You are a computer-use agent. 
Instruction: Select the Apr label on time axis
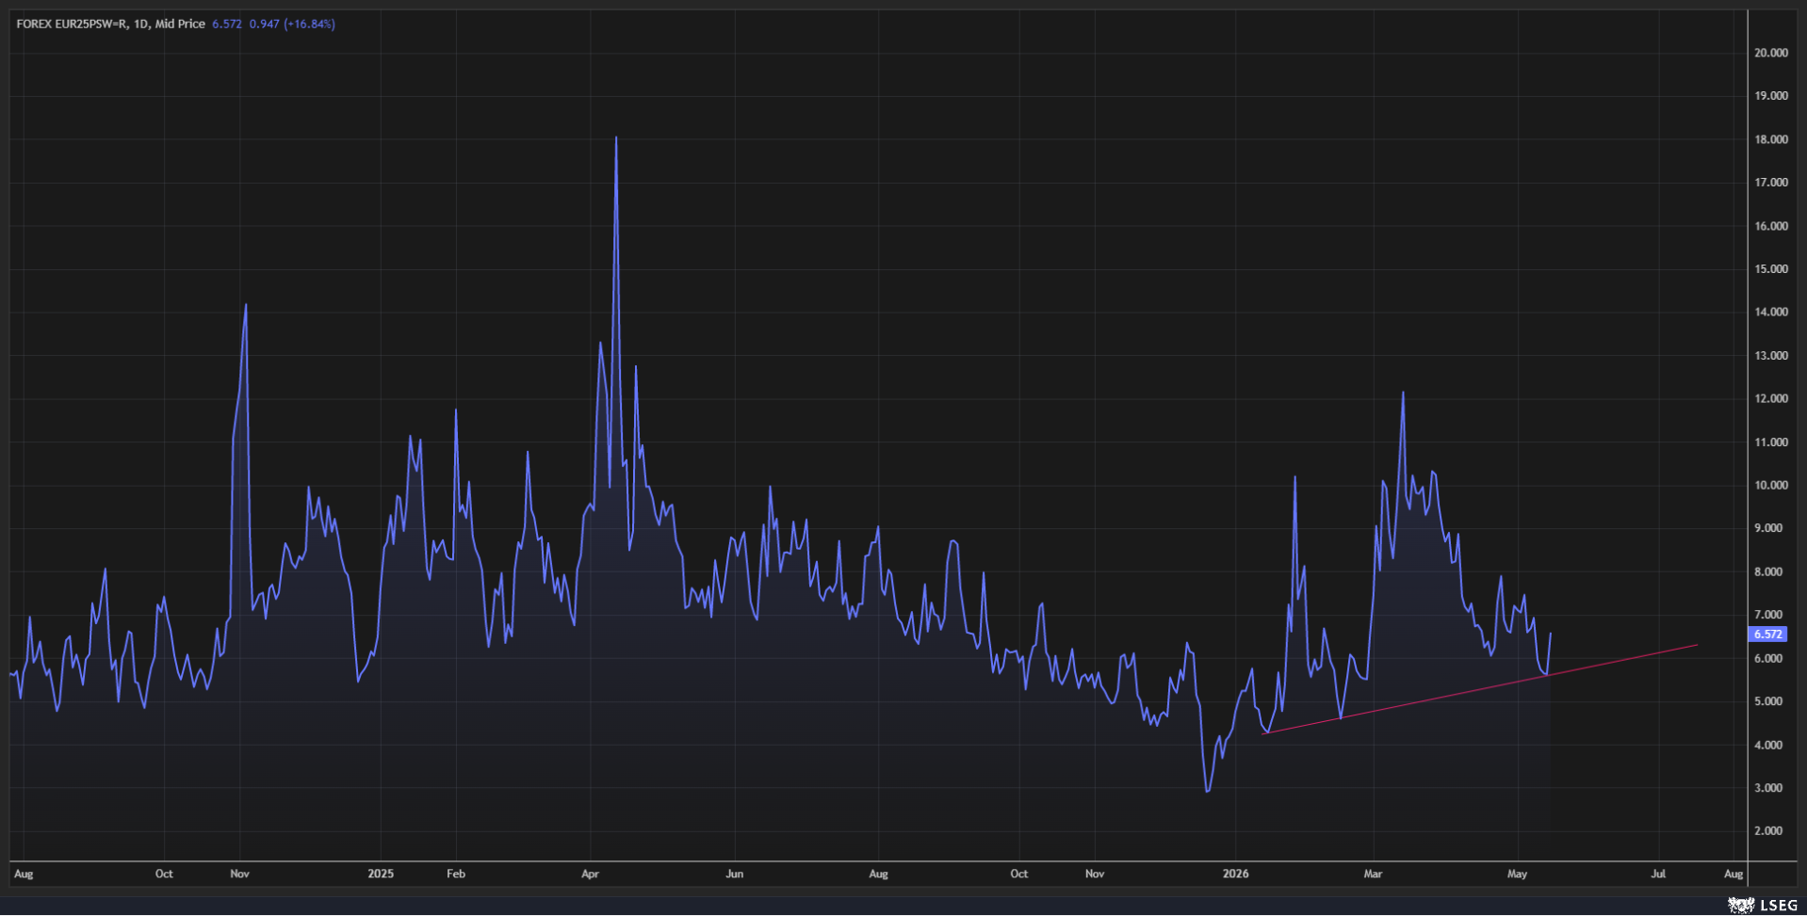(x=590, y=874)
